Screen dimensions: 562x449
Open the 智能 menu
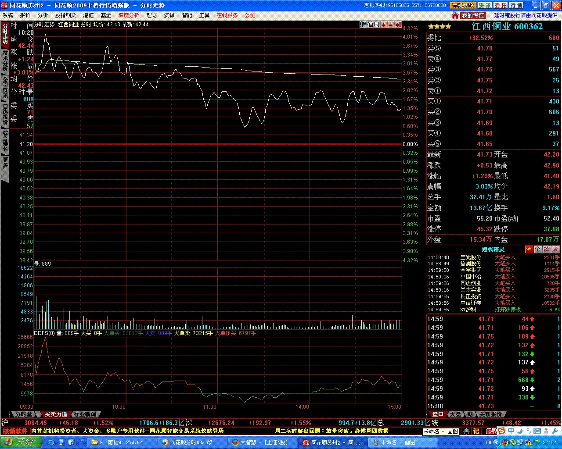click(x=187, y=15)
